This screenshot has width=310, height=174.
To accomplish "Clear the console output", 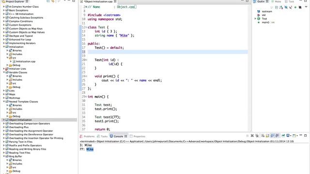I will point(263,136).
